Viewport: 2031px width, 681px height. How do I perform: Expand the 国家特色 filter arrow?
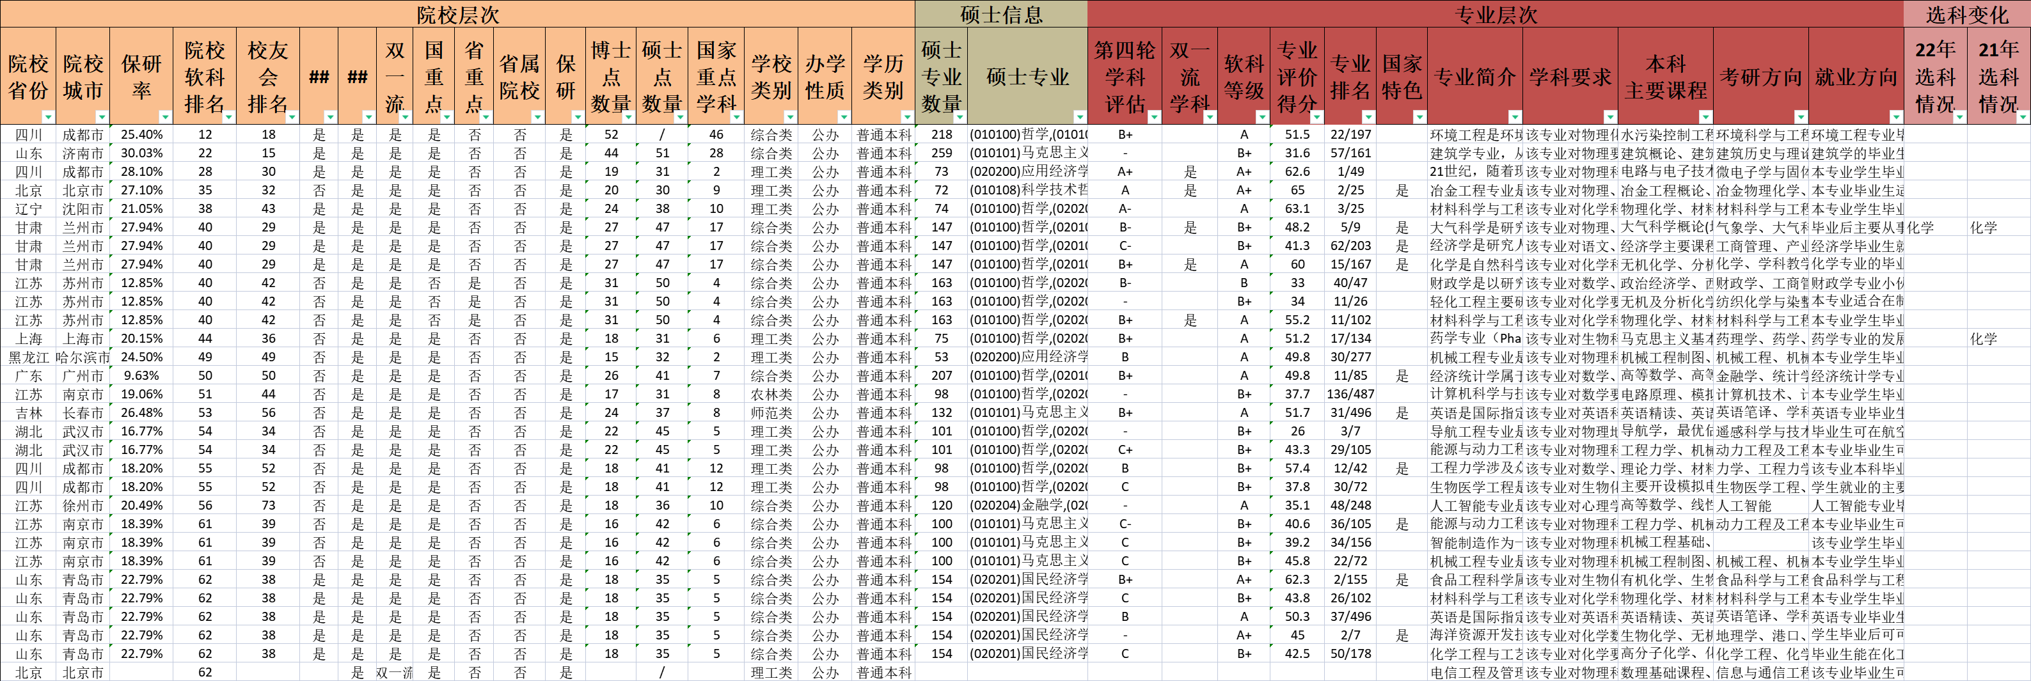pos(1420,116)
